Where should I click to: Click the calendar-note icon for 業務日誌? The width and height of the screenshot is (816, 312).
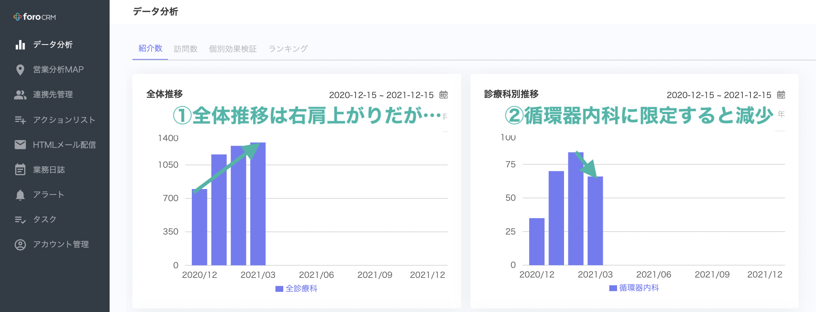(x=20, y=170)
